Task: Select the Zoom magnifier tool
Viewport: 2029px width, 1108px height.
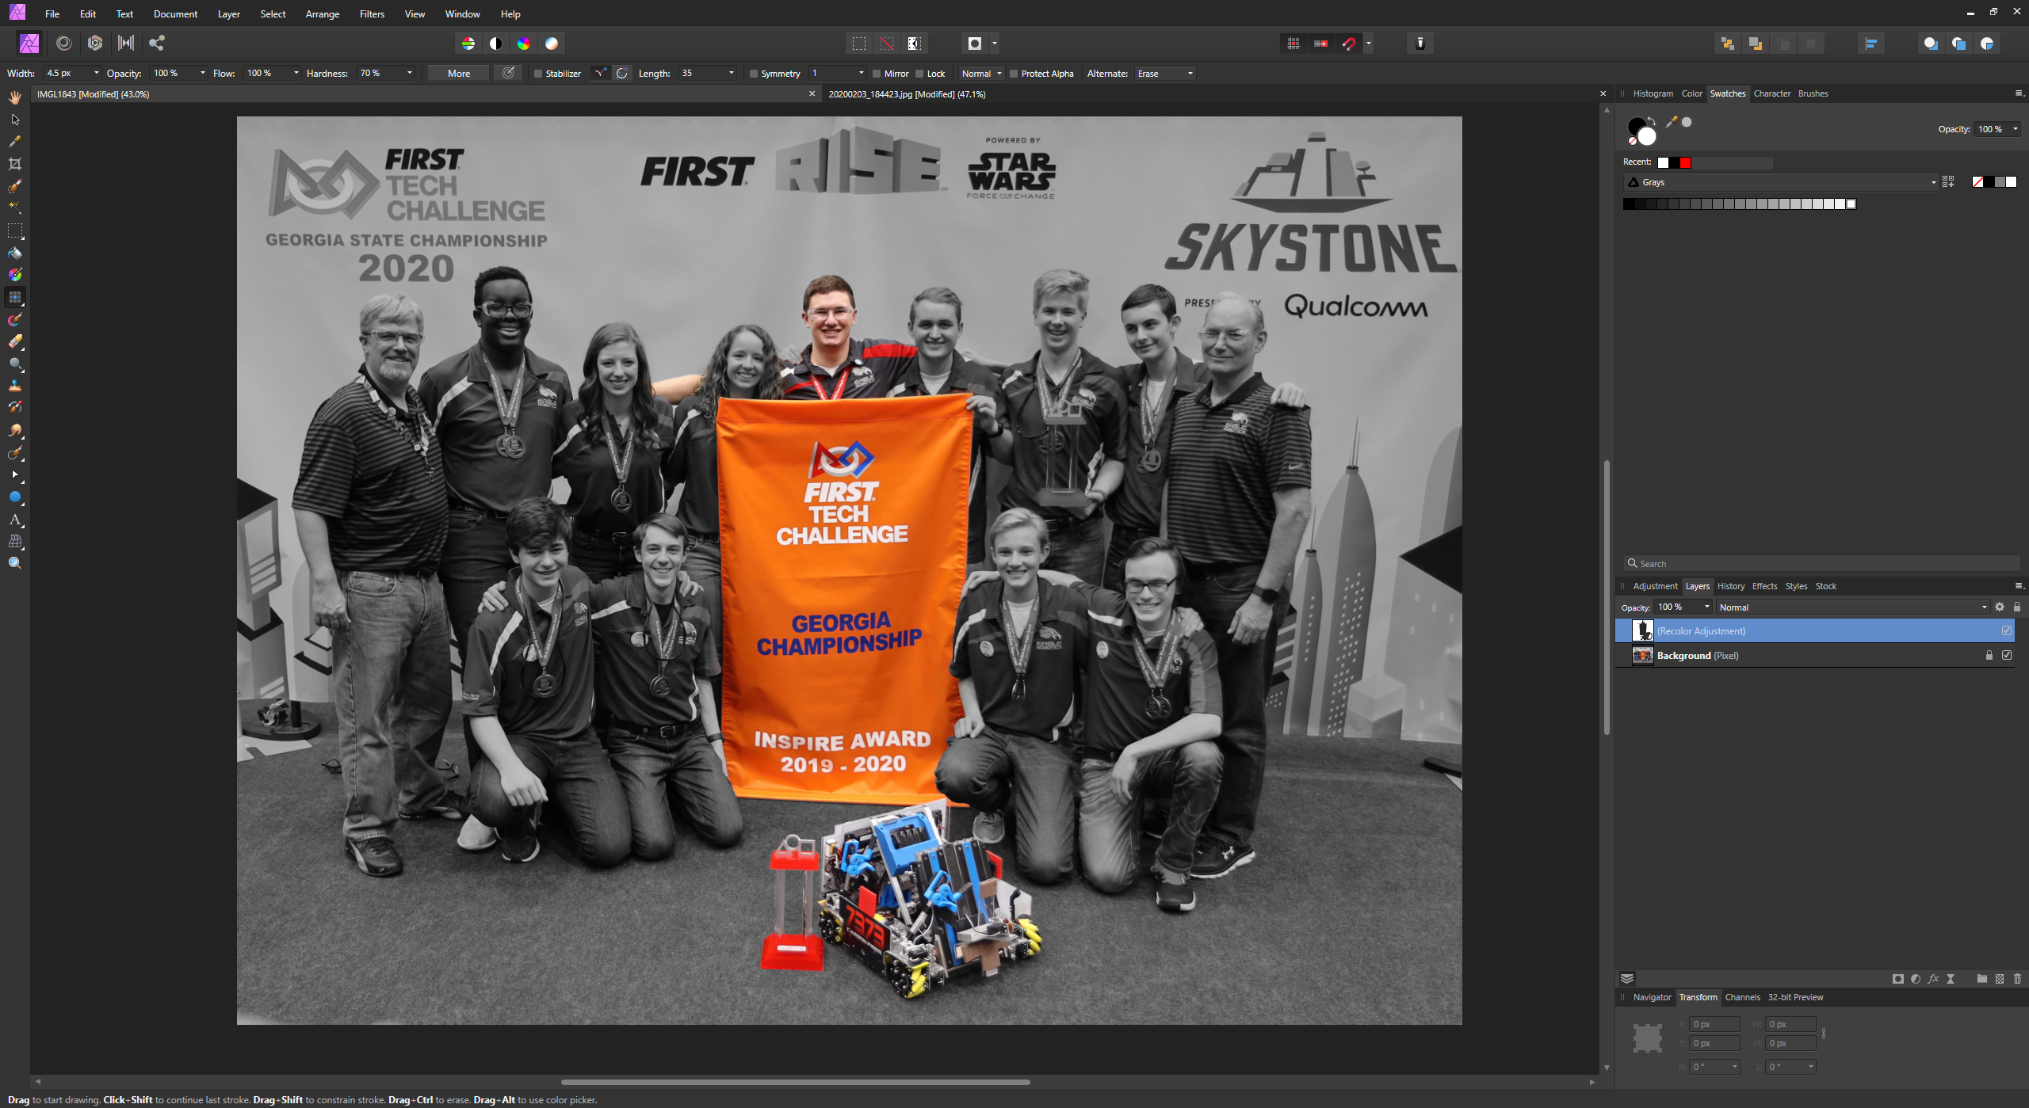Action: [15, 563]
